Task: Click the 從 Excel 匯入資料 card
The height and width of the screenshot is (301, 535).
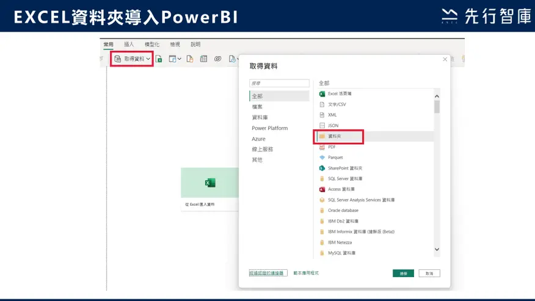Action: point(209,189)
